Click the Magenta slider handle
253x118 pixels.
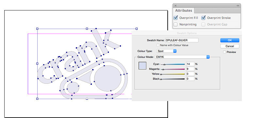click(163, 69)
